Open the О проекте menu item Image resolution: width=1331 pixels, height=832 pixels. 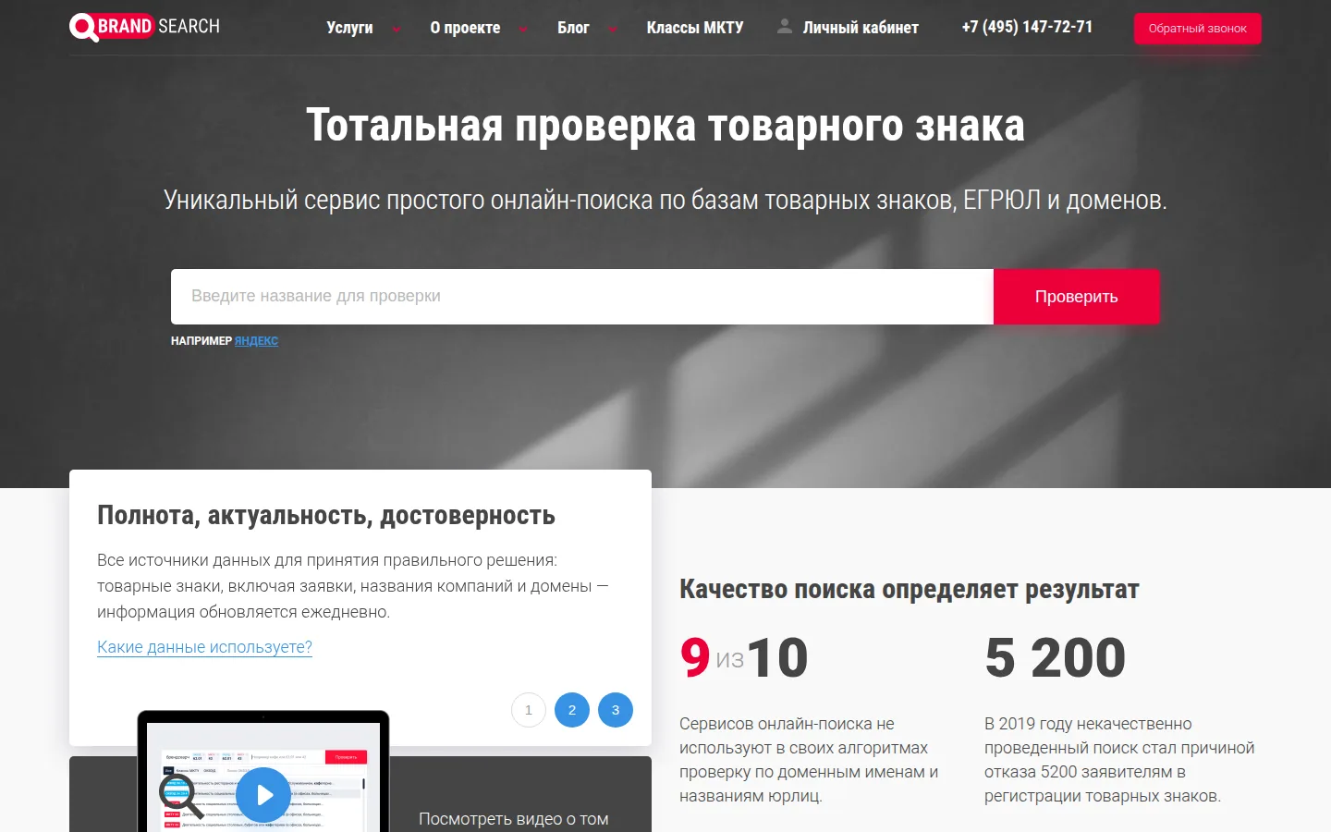pos(465,28)
